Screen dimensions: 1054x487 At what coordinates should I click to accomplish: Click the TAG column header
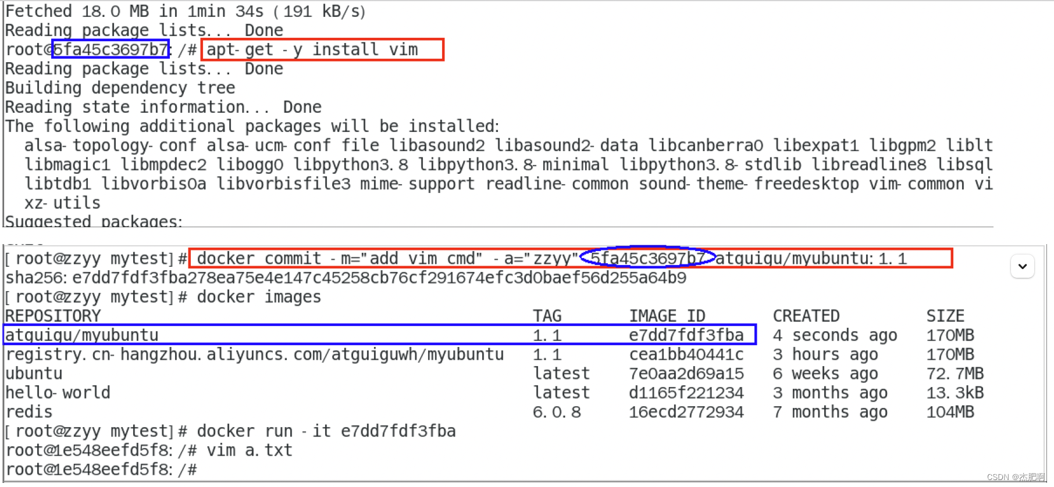tap(547, 316)
